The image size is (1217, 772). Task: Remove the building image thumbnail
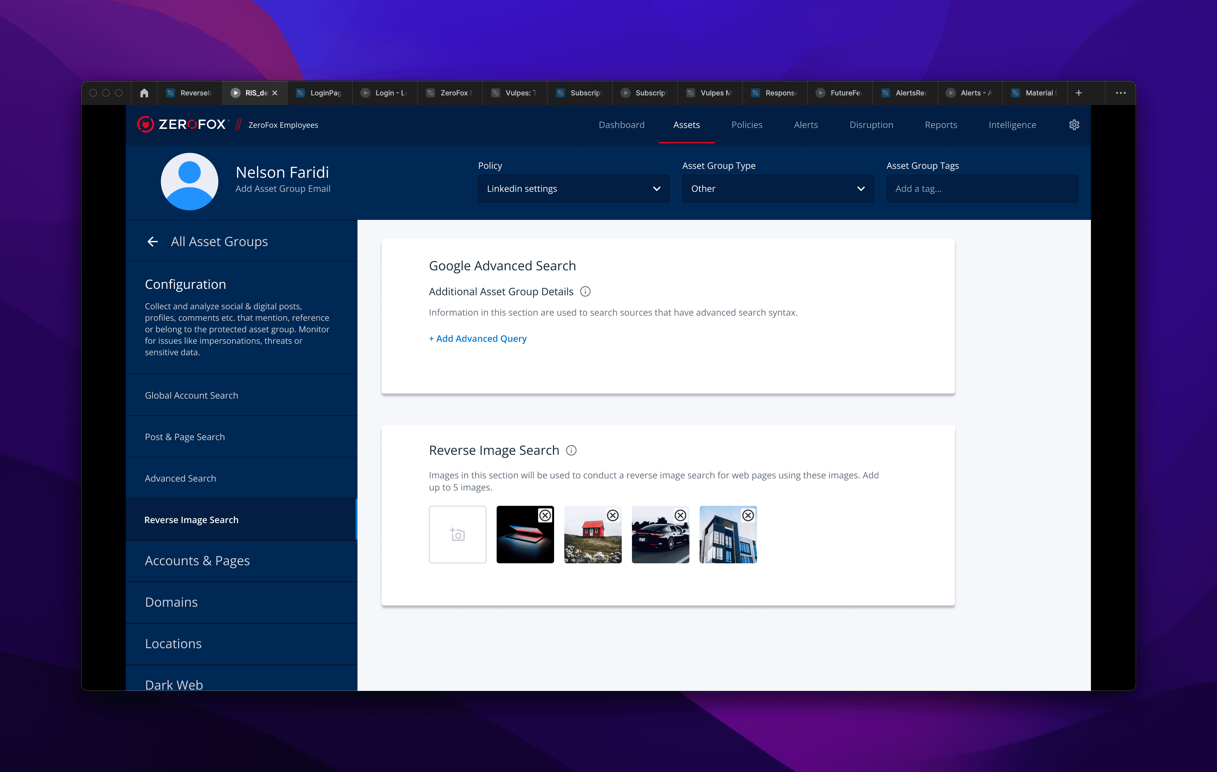pyautogui.click(x=748, y=515)
